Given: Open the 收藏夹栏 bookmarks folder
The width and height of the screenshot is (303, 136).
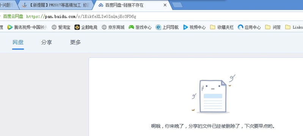Looking at the screenshot, I should coord(213,27).
